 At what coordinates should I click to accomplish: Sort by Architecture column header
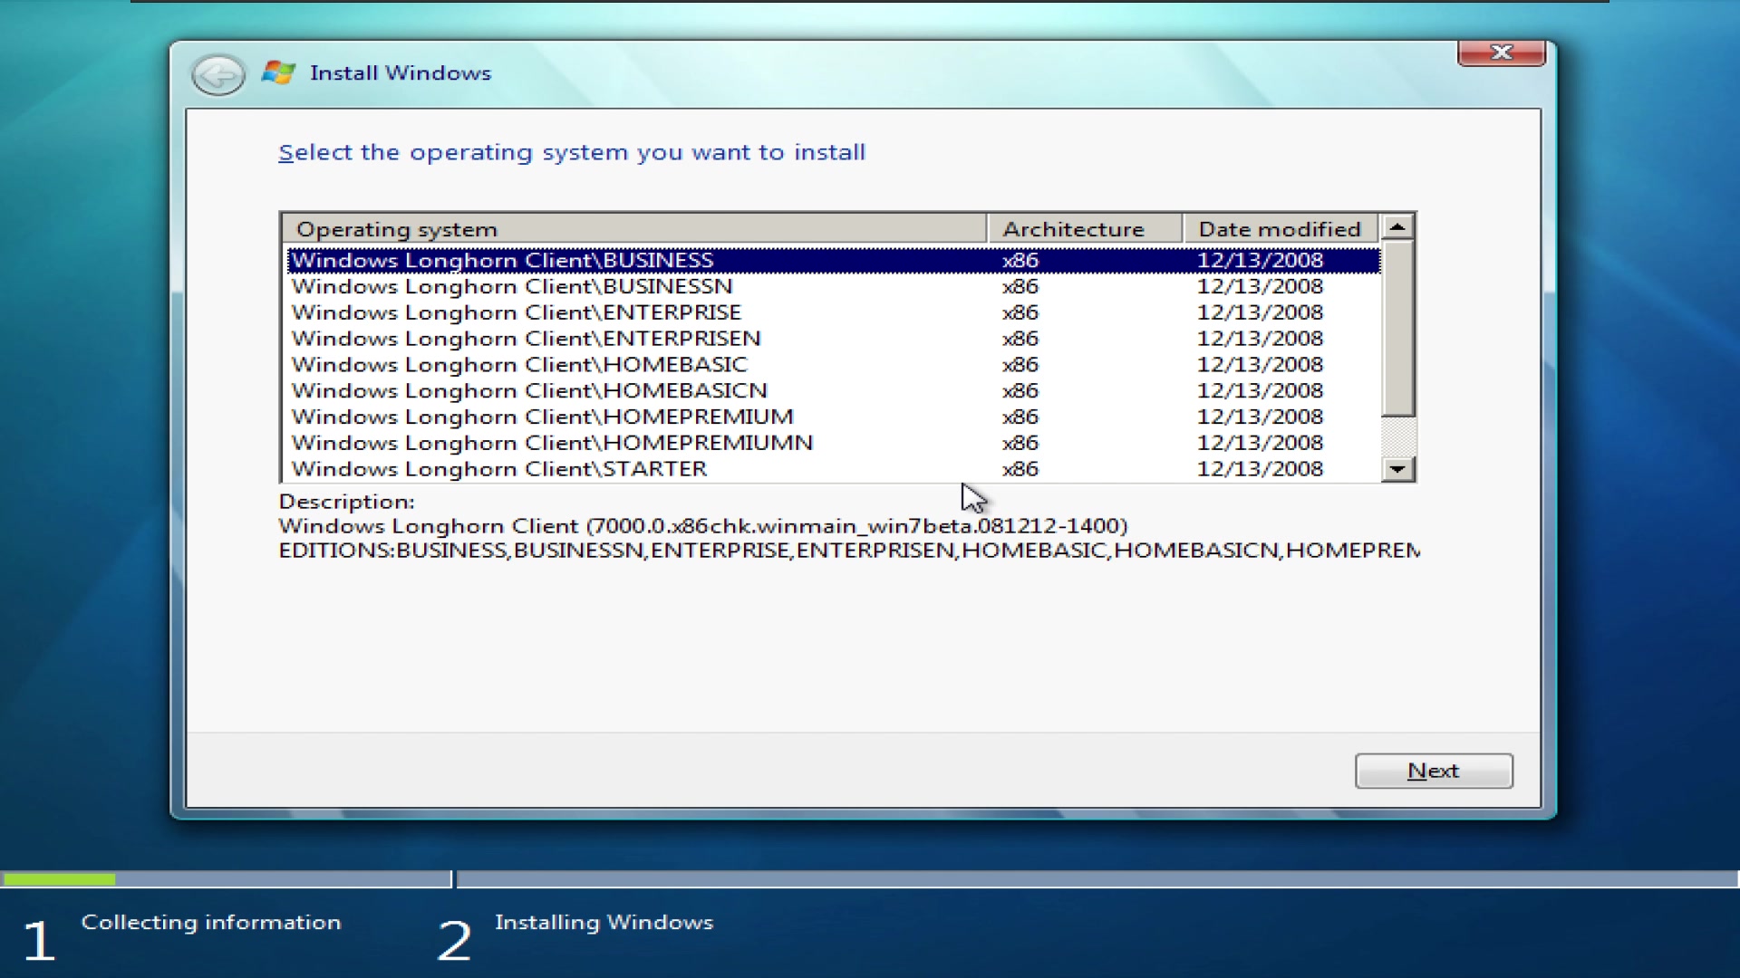click(1085, 229)
